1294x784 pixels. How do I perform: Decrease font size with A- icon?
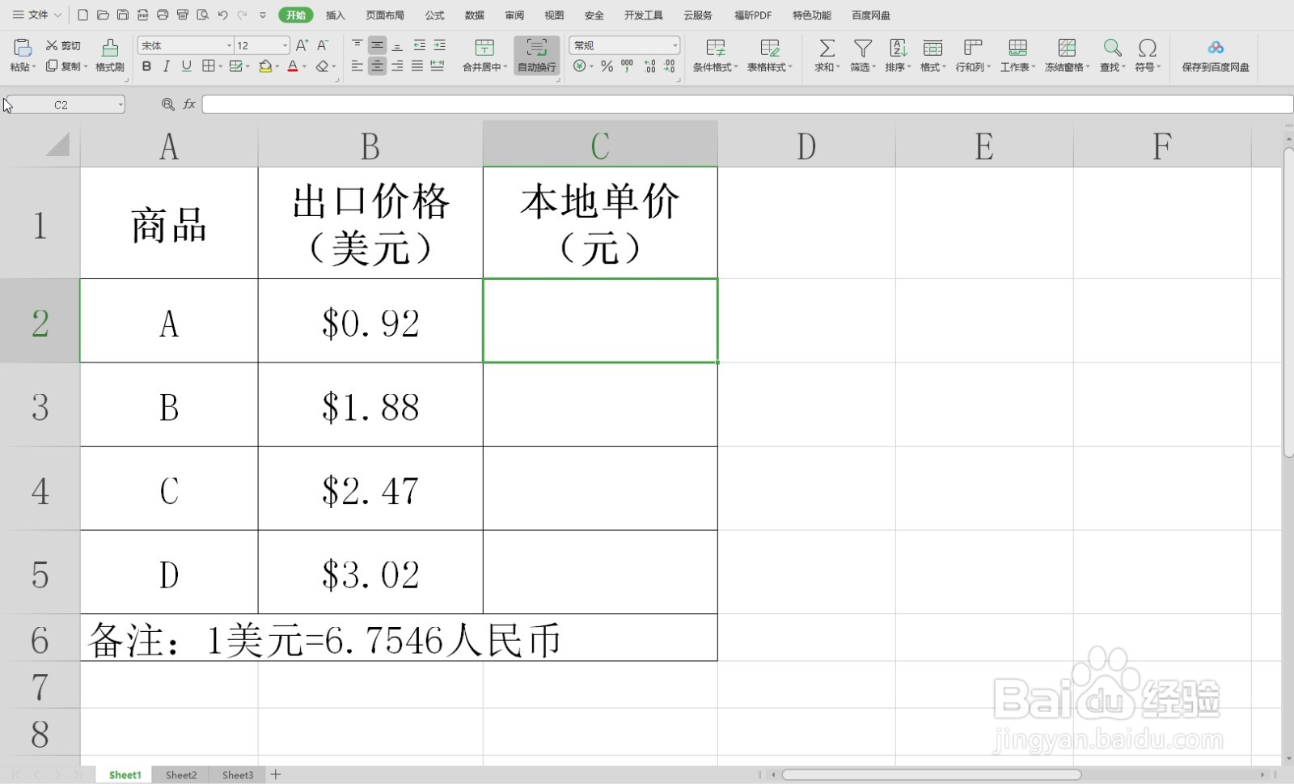tap(322, 45)
